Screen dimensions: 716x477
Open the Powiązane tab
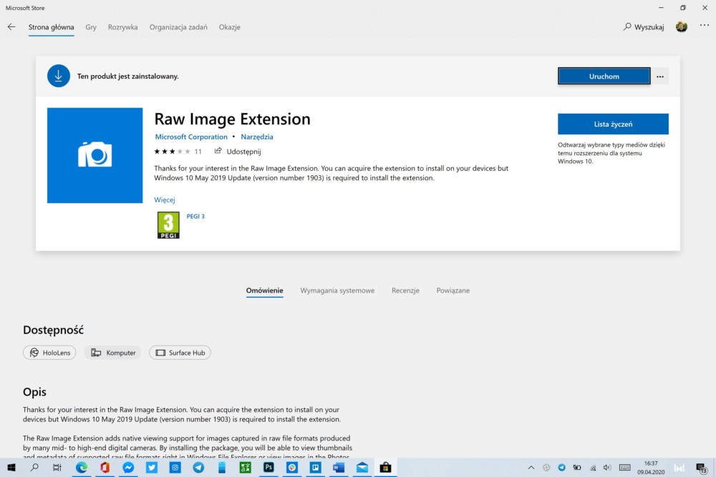(453, 290)
